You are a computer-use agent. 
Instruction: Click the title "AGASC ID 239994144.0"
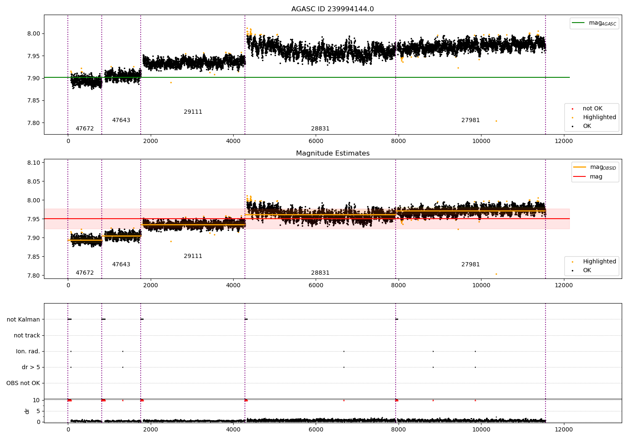[332, 9]
